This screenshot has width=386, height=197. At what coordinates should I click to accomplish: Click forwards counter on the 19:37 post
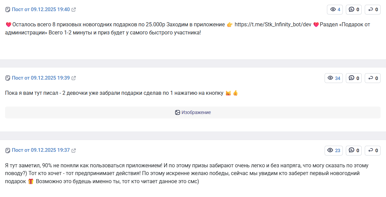point(373,150)
